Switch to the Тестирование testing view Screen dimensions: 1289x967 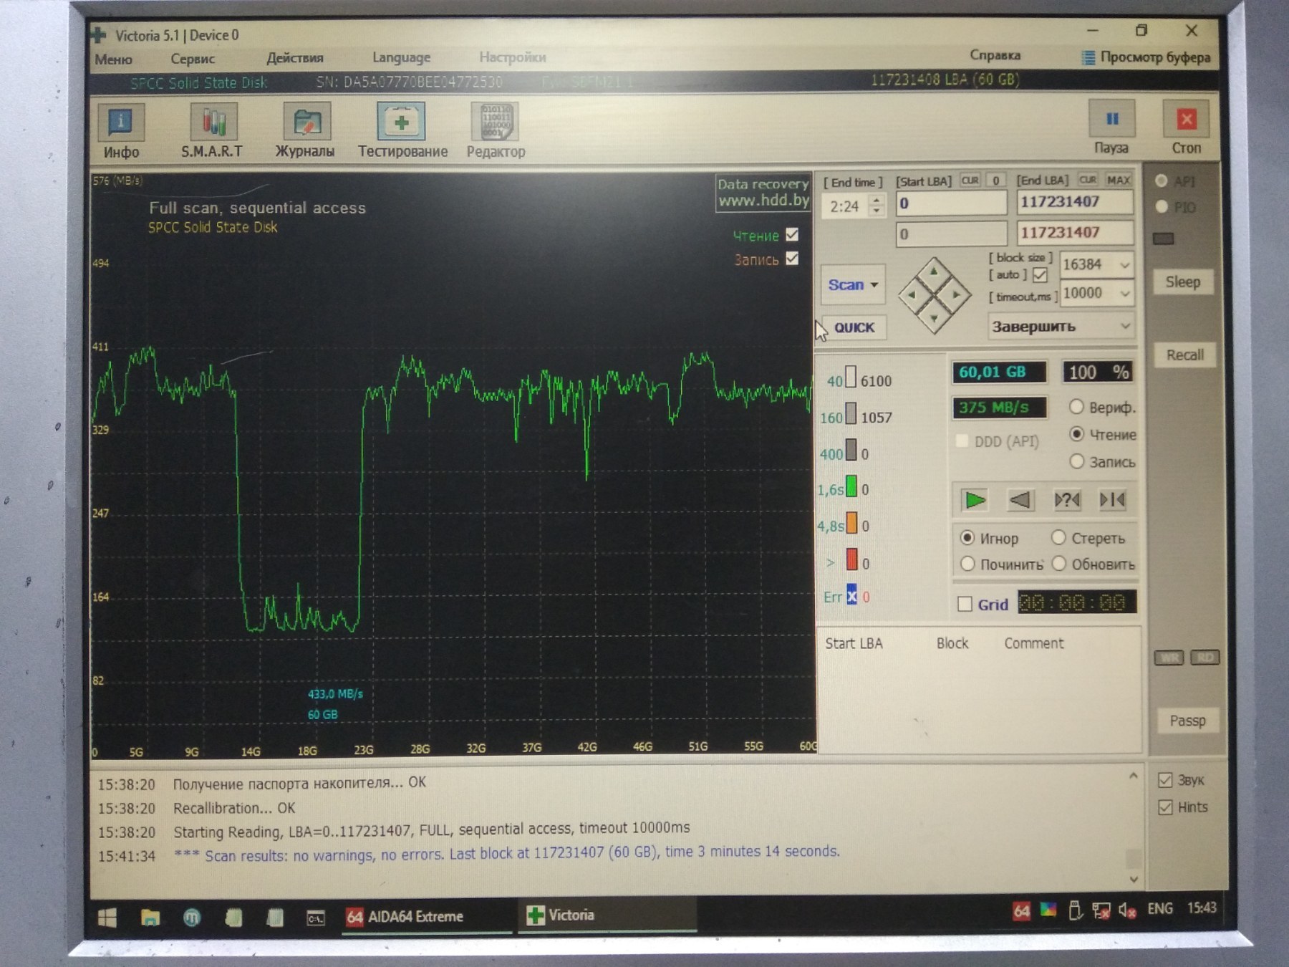click(402, 130)
